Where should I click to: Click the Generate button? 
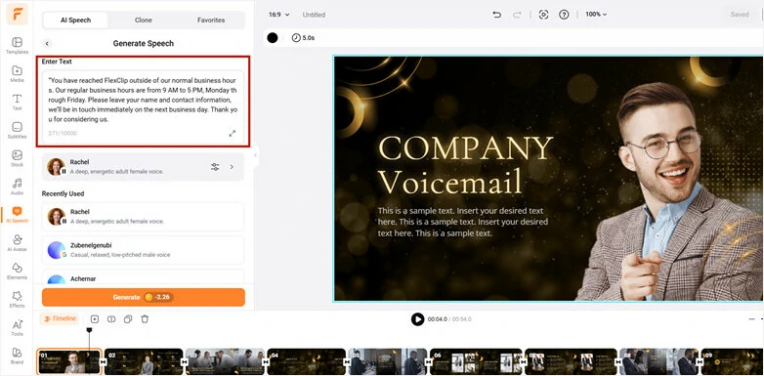point(144,297)
